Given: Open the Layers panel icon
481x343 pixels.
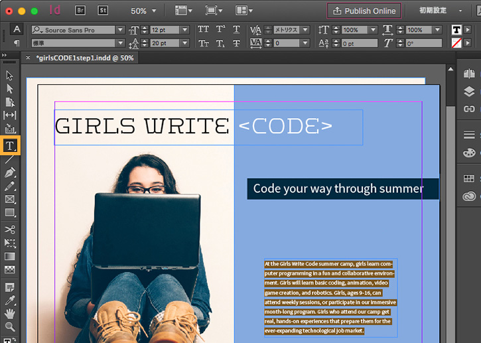Looking at the screenshot, I should 469,91.
